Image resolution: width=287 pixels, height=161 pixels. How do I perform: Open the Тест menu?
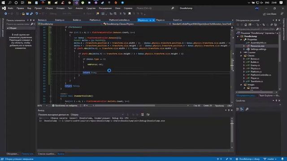[x=70, y=8]
